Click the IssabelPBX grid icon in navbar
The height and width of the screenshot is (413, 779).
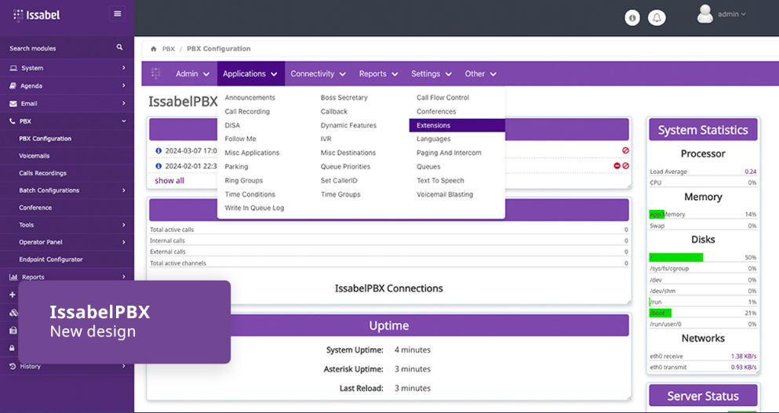coord(156,74)
